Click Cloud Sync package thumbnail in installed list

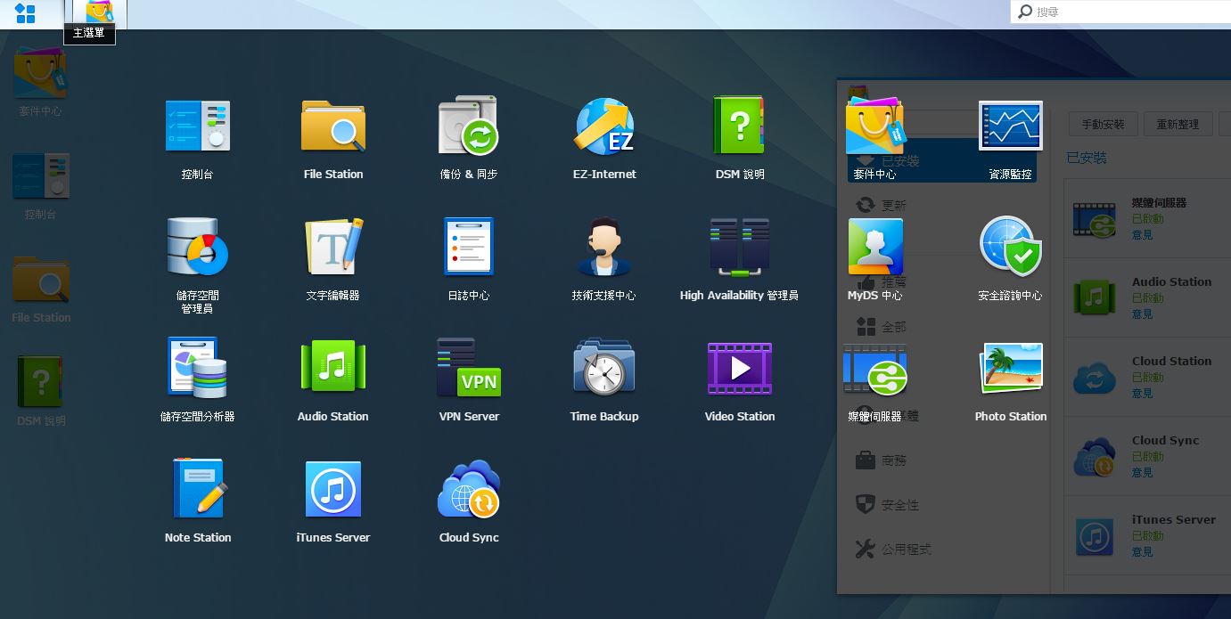click(1095, 457)
